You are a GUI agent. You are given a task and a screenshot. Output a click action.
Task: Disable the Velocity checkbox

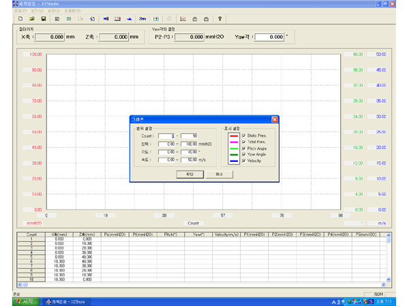tap(243, 160)
